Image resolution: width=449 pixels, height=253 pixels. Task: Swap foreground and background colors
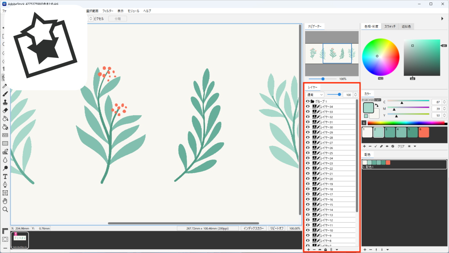pos(377,105)
